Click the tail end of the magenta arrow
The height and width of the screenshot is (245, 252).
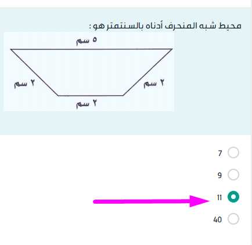pyautogui.click(x=95, y=202)
